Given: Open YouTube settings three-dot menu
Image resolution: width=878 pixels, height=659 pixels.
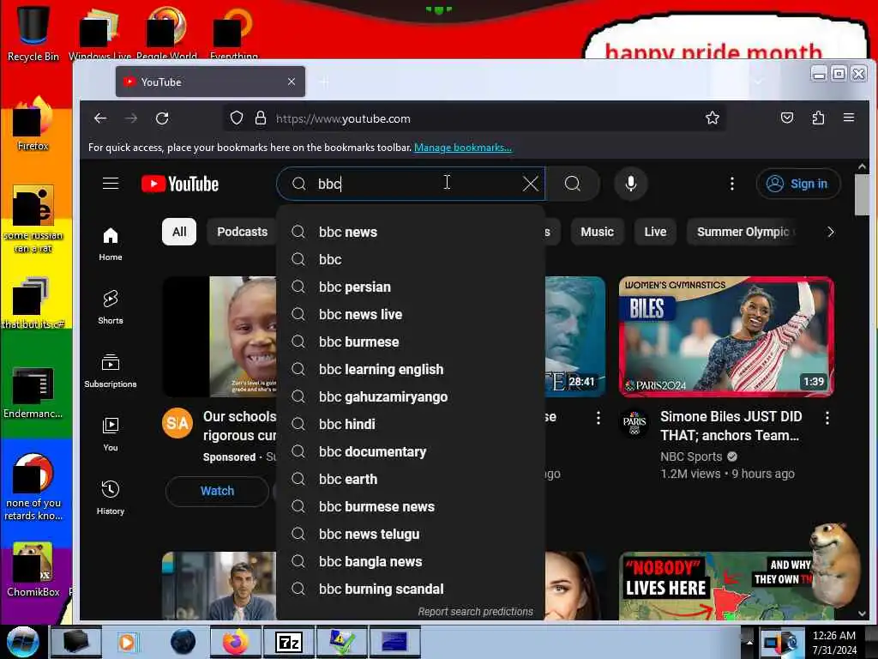Looking at the screenshot, I should 731,184.
